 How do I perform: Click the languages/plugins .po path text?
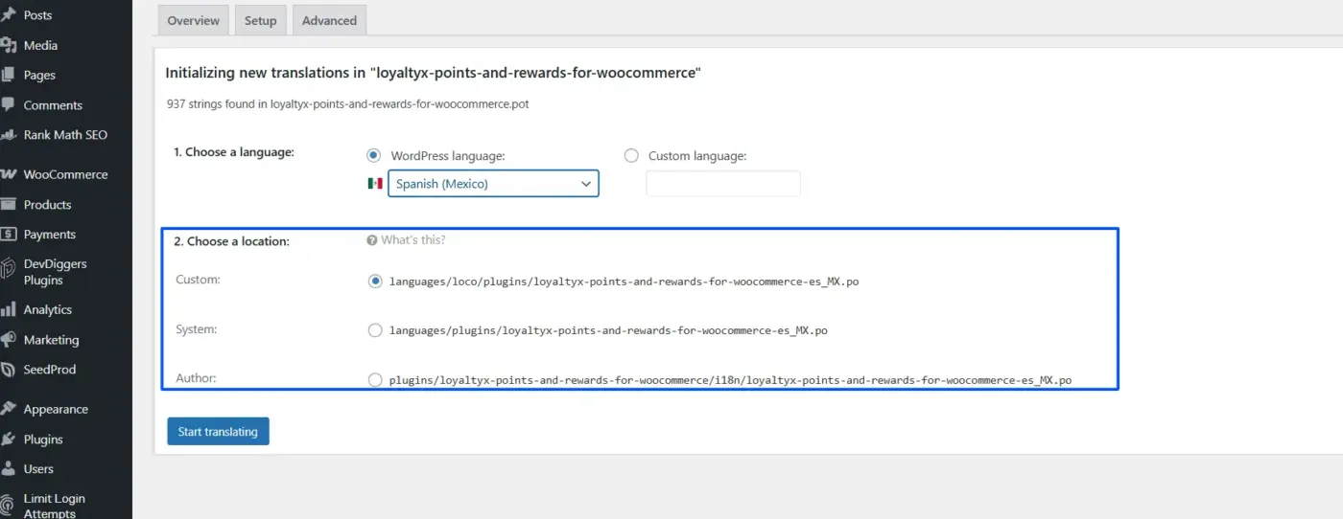point(608,330)
